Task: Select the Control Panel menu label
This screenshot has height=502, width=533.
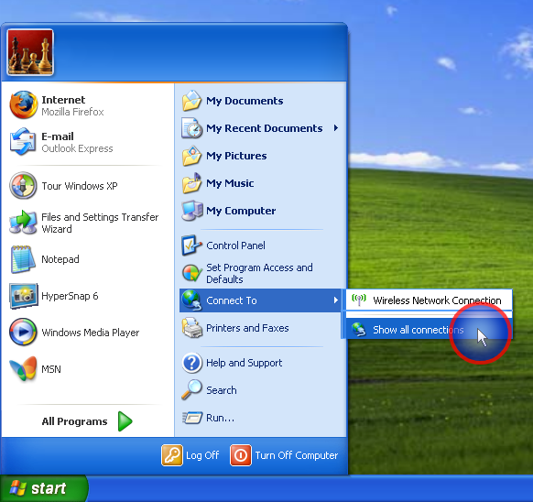Action: click(235, 246)
